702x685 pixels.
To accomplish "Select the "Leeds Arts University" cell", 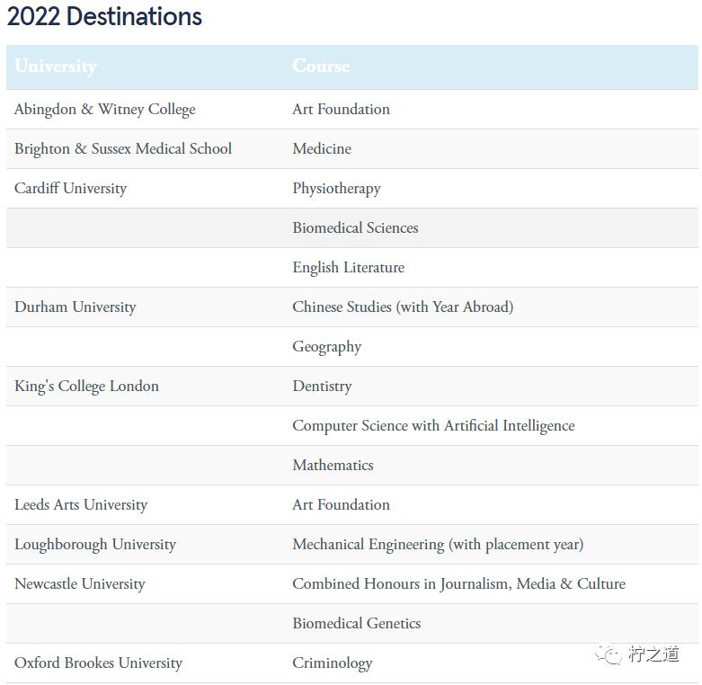I will tap(81, 505).
